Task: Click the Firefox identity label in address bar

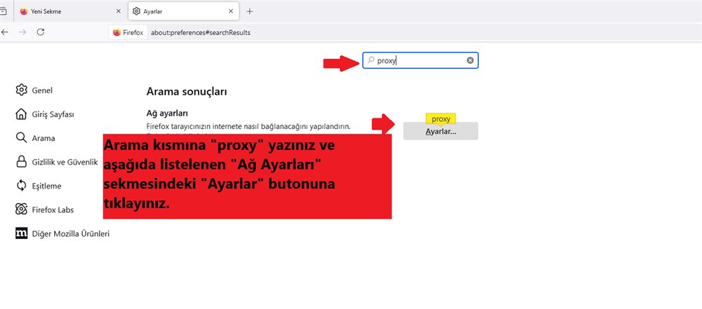Action: [128, 32]
